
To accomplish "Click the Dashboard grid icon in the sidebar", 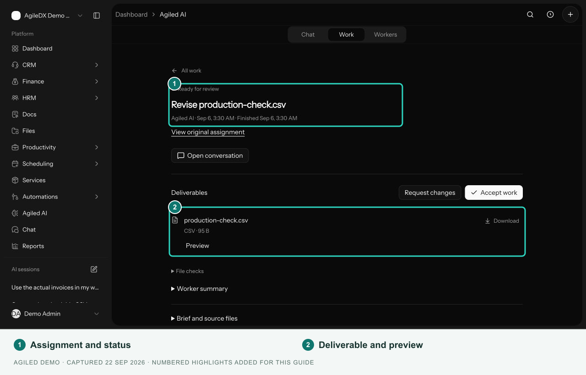I will tap(15, 48).
